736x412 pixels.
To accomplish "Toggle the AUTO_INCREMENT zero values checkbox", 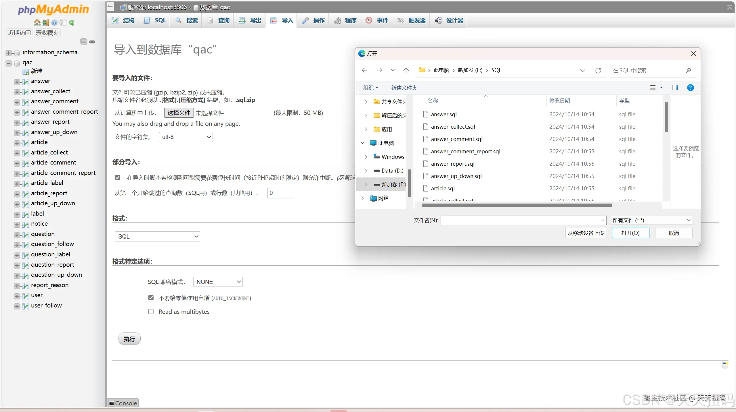I will tap(151, 298).
